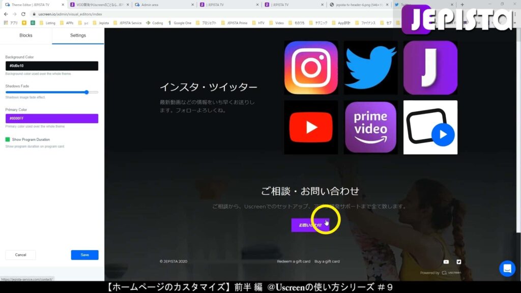The width and height of the screenshot is (521, 293).
Task: Open the apps grid bookmark
Action: pyautogui.click(x=11, y=23)
